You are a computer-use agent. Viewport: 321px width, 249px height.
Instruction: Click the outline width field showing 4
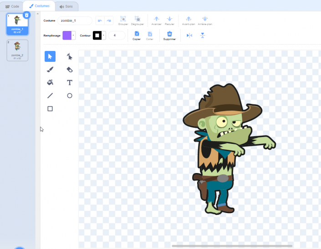[117, 36]
